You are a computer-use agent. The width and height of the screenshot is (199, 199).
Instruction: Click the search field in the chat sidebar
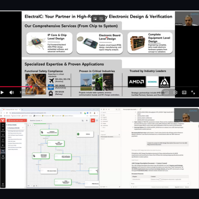point(110,112)
